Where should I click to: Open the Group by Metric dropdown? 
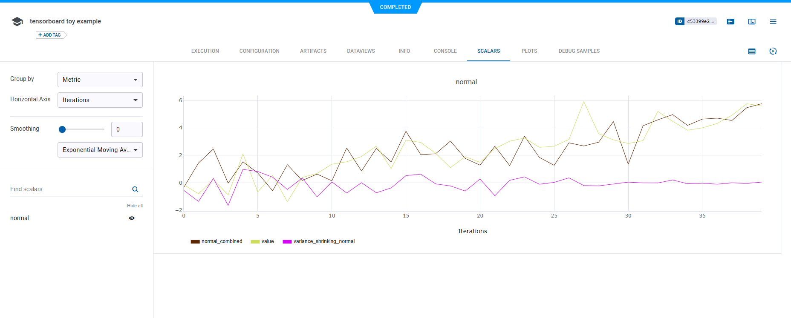(100, 80)
